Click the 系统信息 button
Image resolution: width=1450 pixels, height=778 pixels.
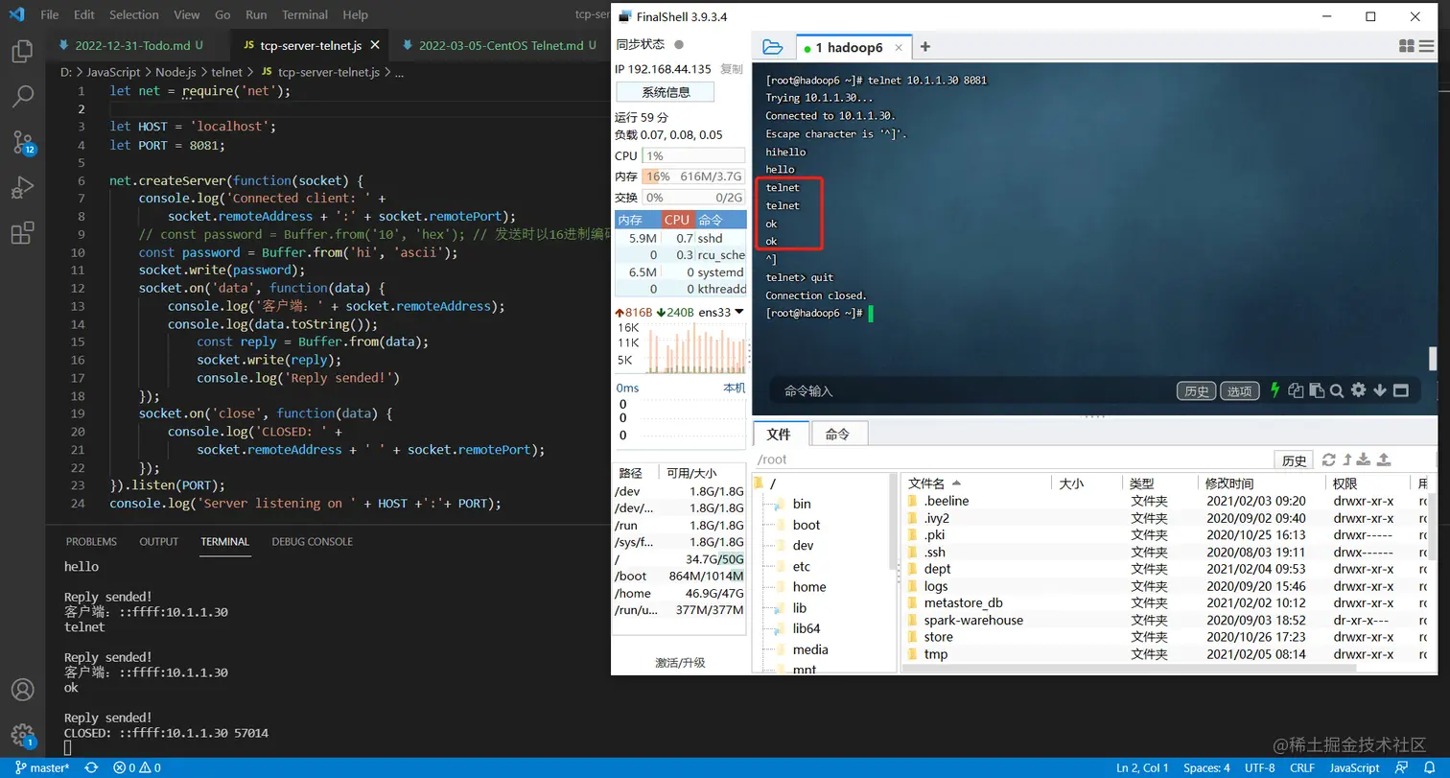pos(666,92)
